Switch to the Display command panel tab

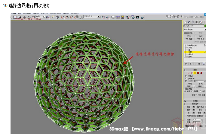click(201, 22)
